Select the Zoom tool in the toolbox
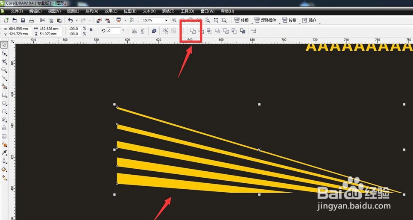This screenshot has height=220, width=413. tap(4, 70)
